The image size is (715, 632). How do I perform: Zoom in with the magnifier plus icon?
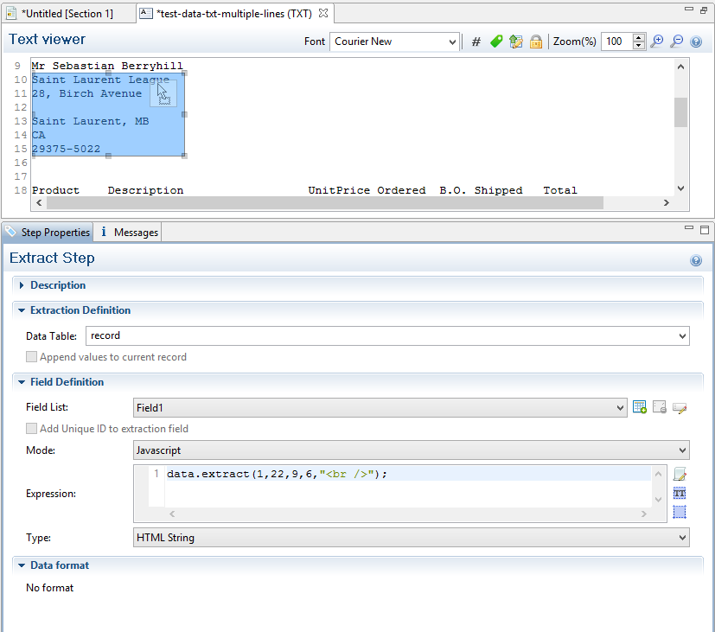click(657, 41)
